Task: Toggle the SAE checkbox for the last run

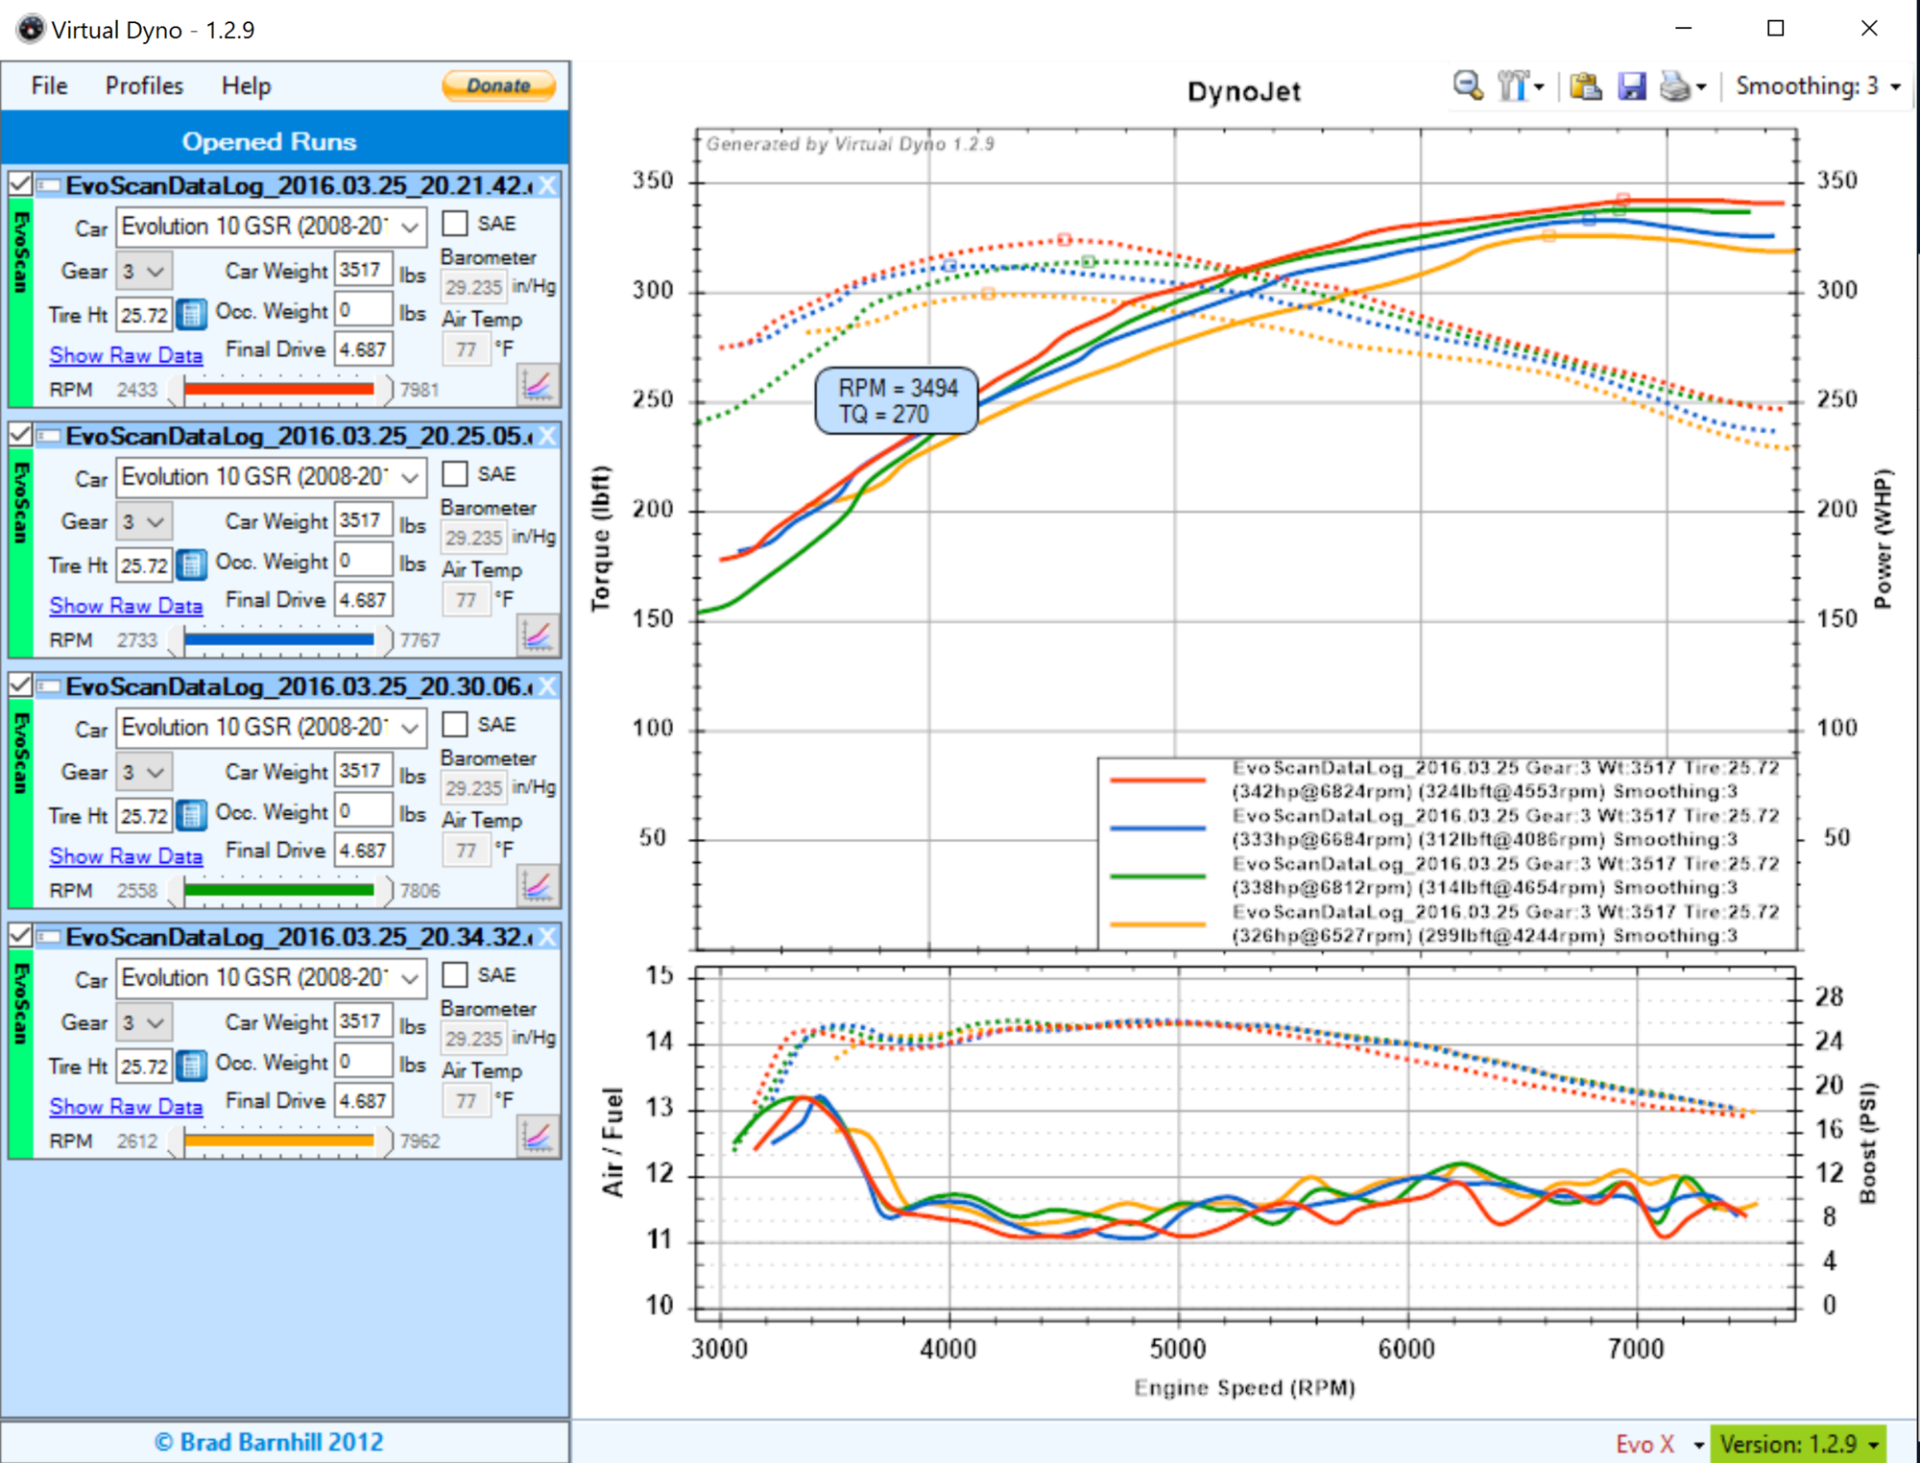Action: 455,975
